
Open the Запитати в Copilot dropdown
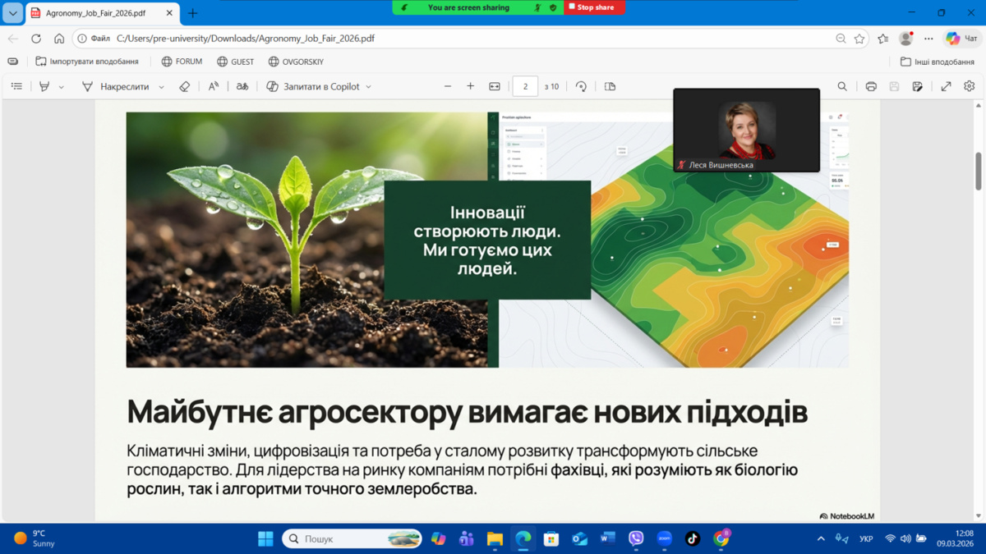point(368,87)
